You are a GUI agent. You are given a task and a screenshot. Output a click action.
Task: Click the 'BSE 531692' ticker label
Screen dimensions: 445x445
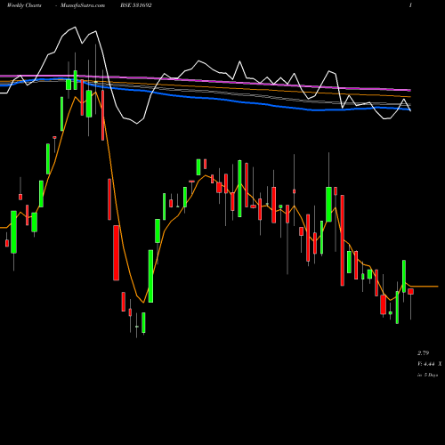tap(136, 5)
